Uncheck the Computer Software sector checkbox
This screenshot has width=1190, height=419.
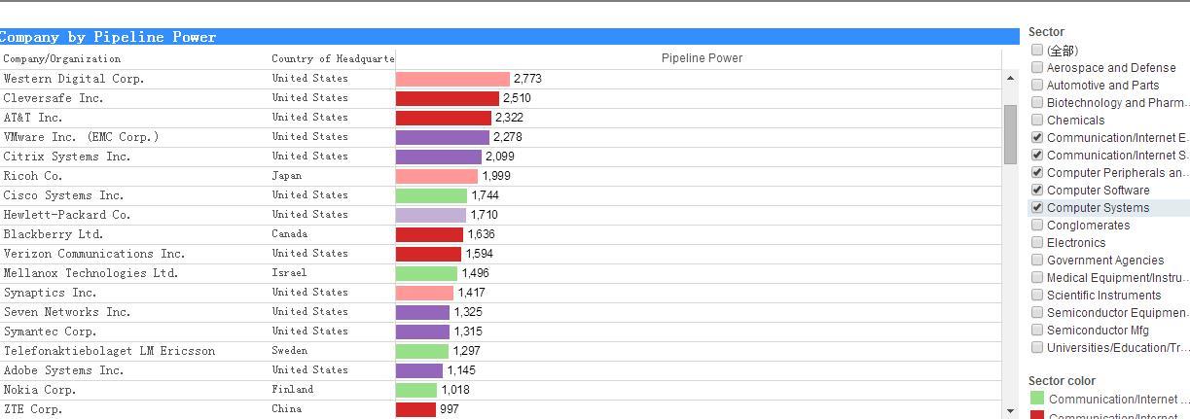[x=1037, y=191]
